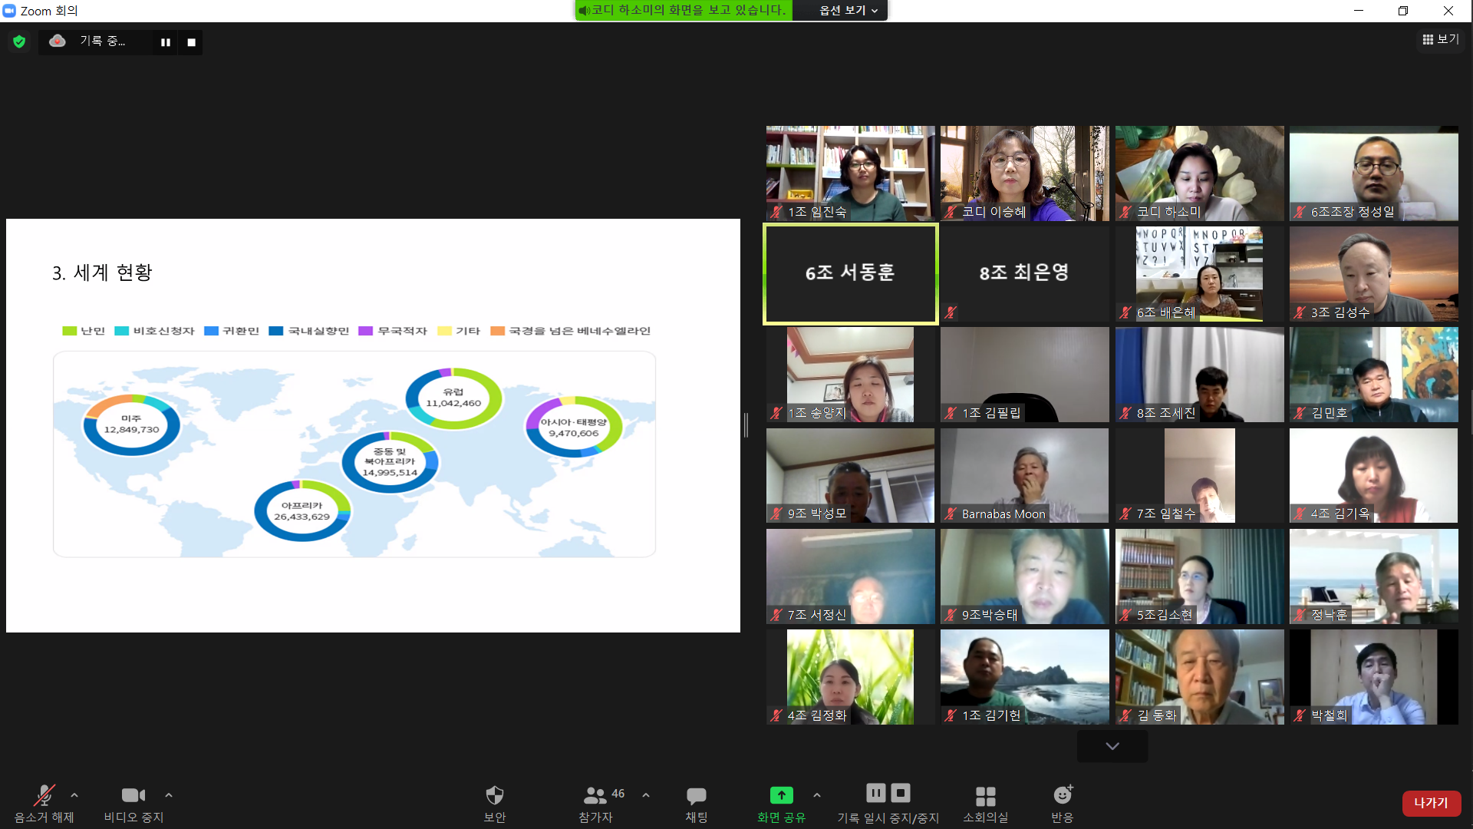Pause the cloud recording
1473x829 pixels.
point(165,42)
